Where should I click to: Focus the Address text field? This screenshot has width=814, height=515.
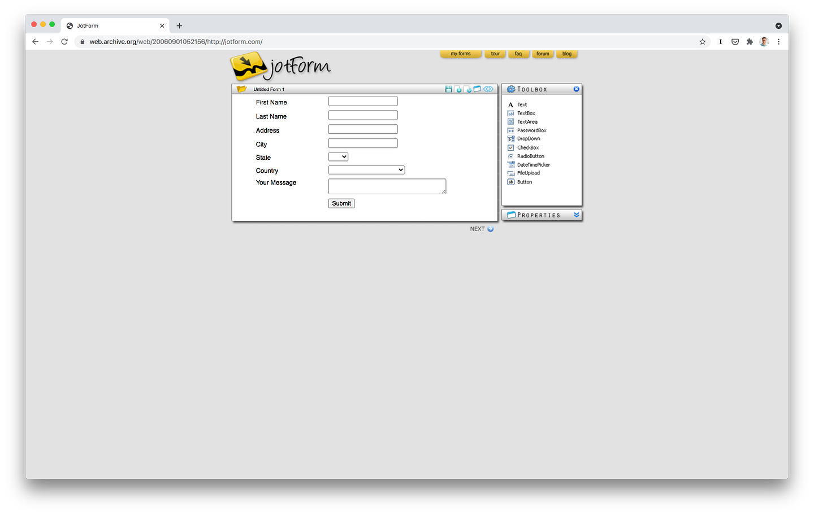363,129
